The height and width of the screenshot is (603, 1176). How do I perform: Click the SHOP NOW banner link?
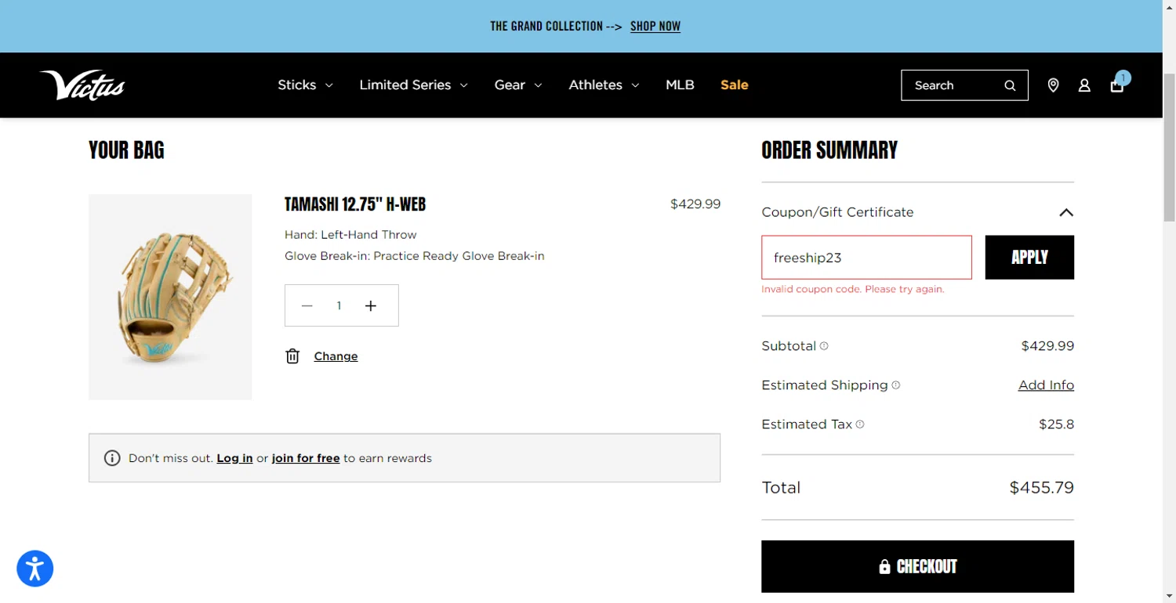pos(655,26)
